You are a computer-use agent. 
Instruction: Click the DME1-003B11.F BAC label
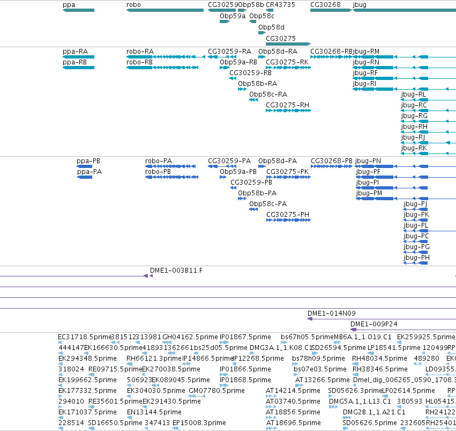(x=176, y=271)
